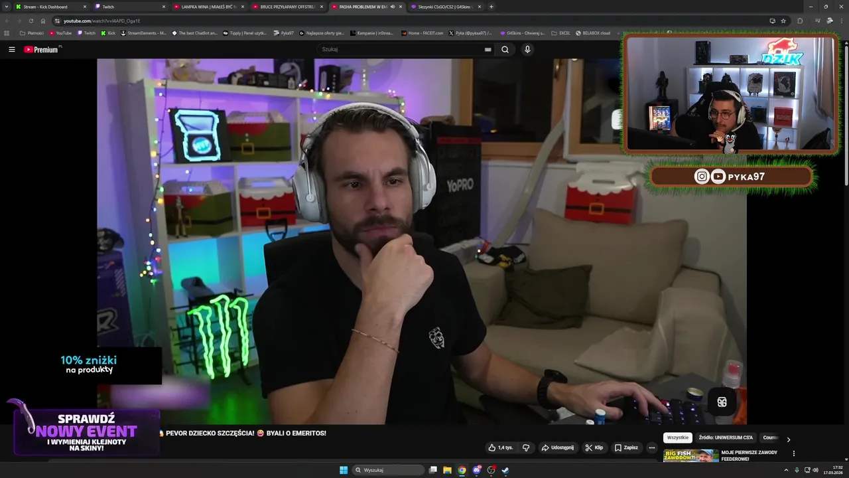The height and width of the screenshot is (478, 849).
Task: Switch to Stream - Kick Dashboard tab
Action: [x=50, y=7]
